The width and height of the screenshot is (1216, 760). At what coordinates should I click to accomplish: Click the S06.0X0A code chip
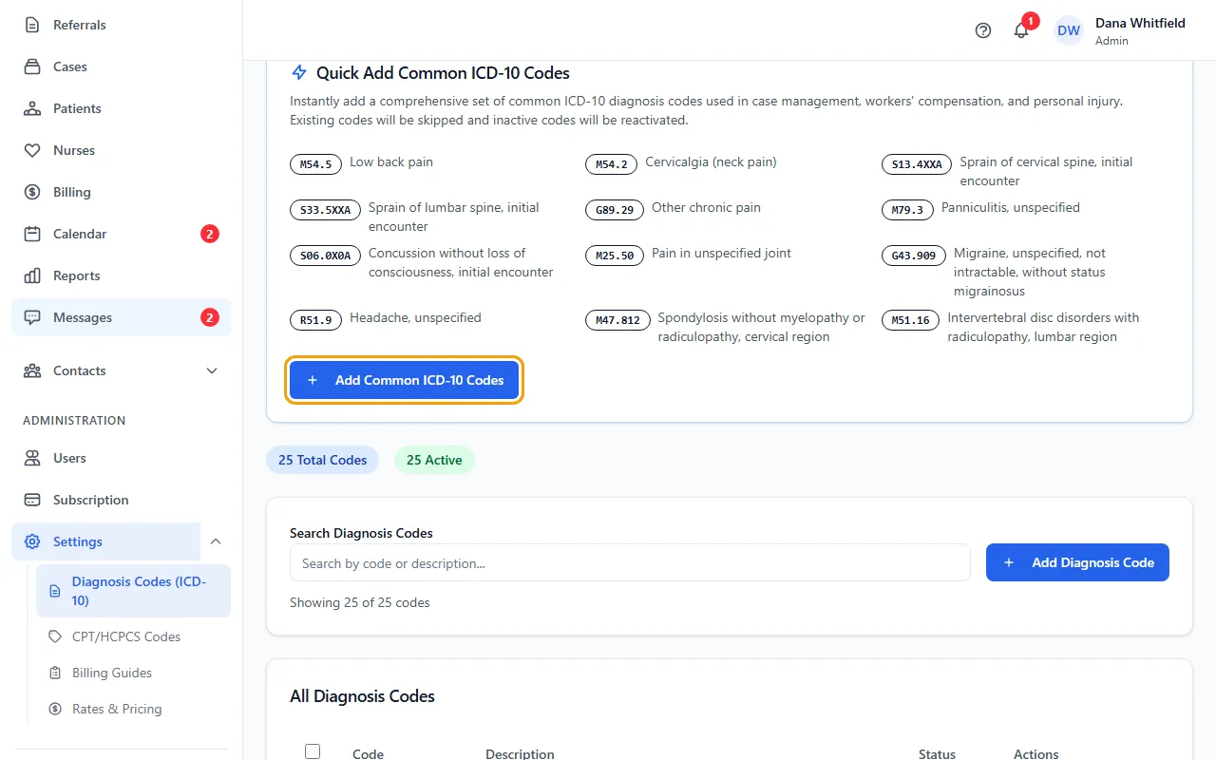(325, 256)
